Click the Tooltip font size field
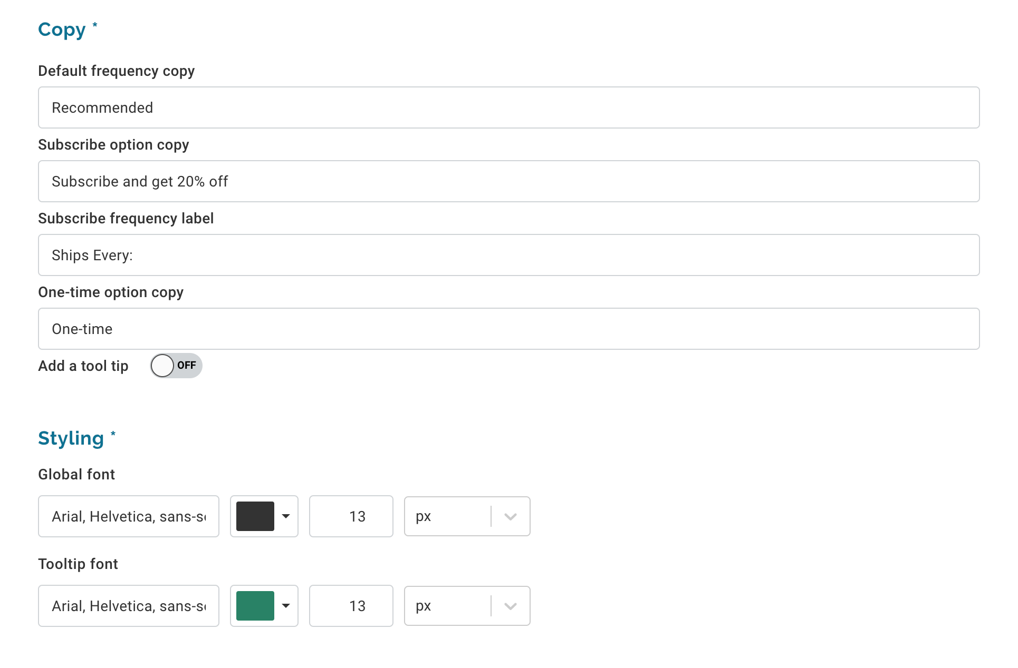 (x=351, y=606)
